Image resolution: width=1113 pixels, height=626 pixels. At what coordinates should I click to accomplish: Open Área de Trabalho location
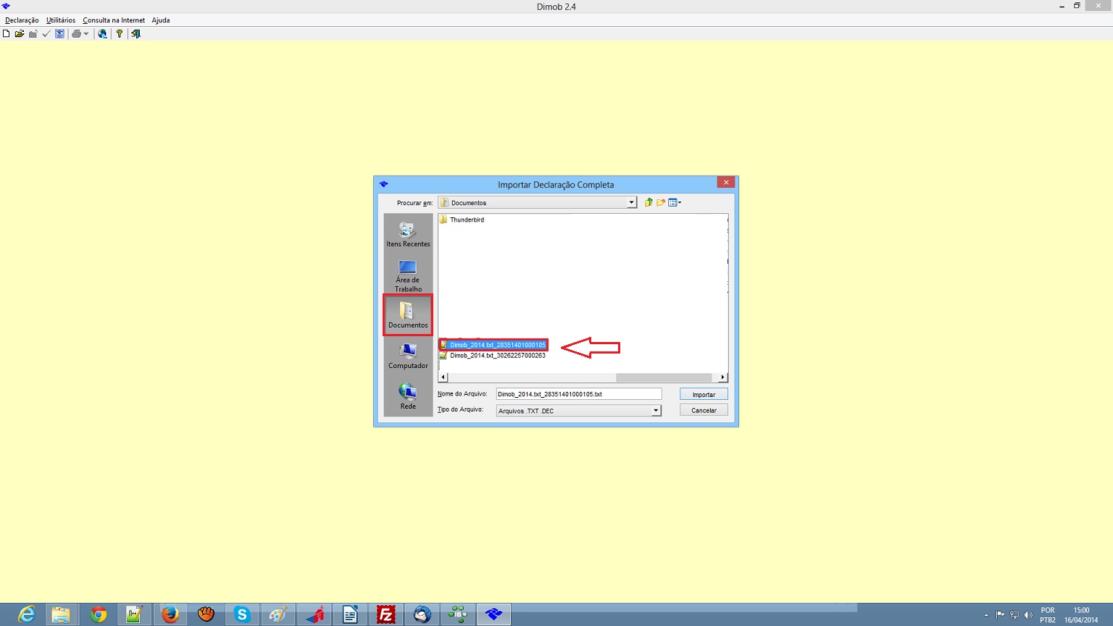(x=408, y=275)
